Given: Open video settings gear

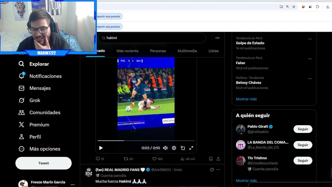Looking at the screenshot, I should click(174, 148).
